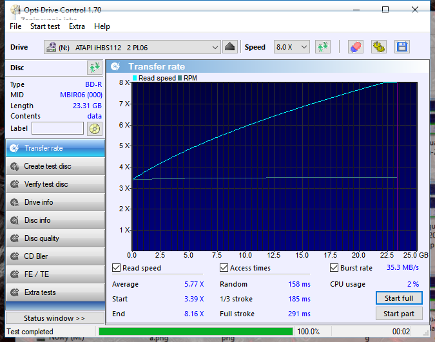Click into the Label input field
Screen dimensions: 435x342
[58, 128]
